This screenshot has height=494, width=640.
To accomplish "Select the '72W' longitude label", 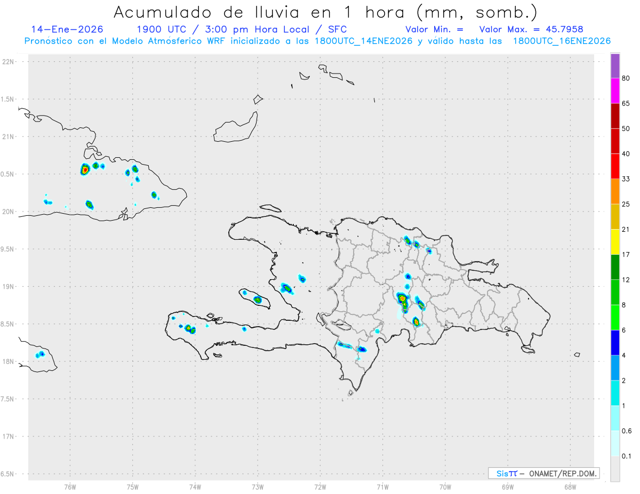I will coord(320,487).
